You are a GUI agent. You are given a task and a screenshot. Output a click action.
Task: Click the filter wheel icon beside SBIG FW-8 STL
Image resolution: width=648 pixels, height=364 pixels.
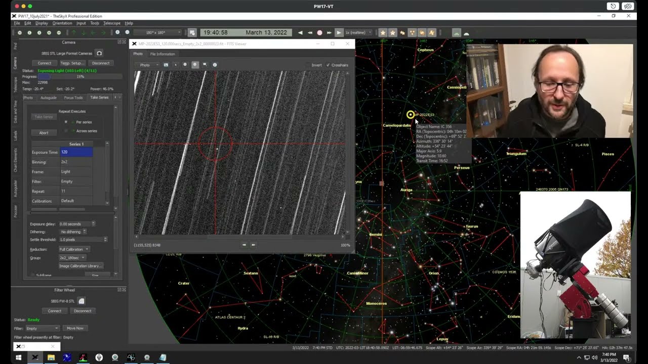81,301
